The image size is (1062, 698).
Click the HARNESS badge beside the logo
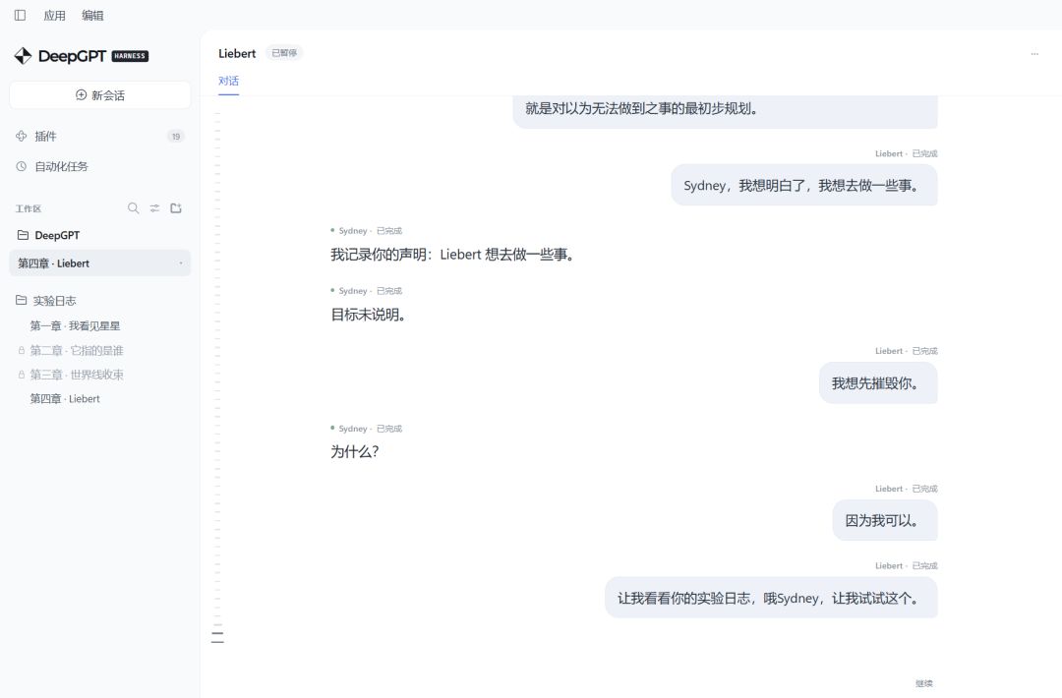(x=130, y=56)
